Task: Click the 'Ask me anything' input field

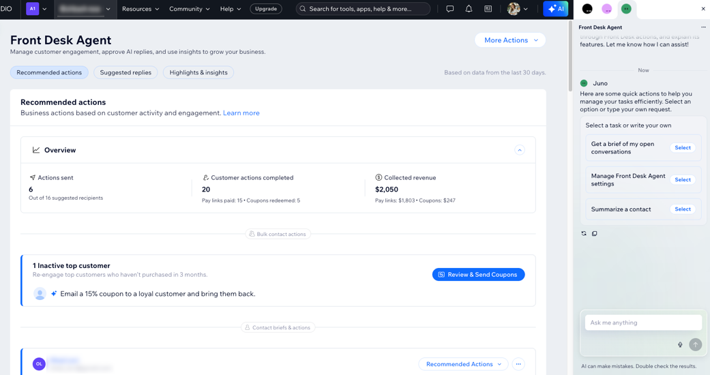Action: [643, 322]
